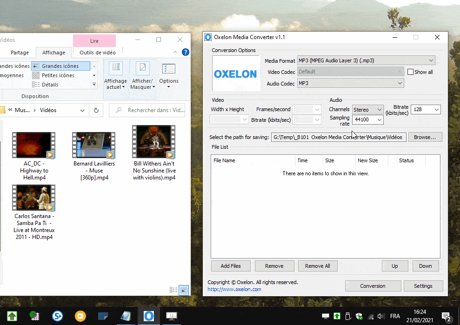460x325 pixels.
Task: Click the Lire contextual tab in Explorer
Action: (94, 41)
